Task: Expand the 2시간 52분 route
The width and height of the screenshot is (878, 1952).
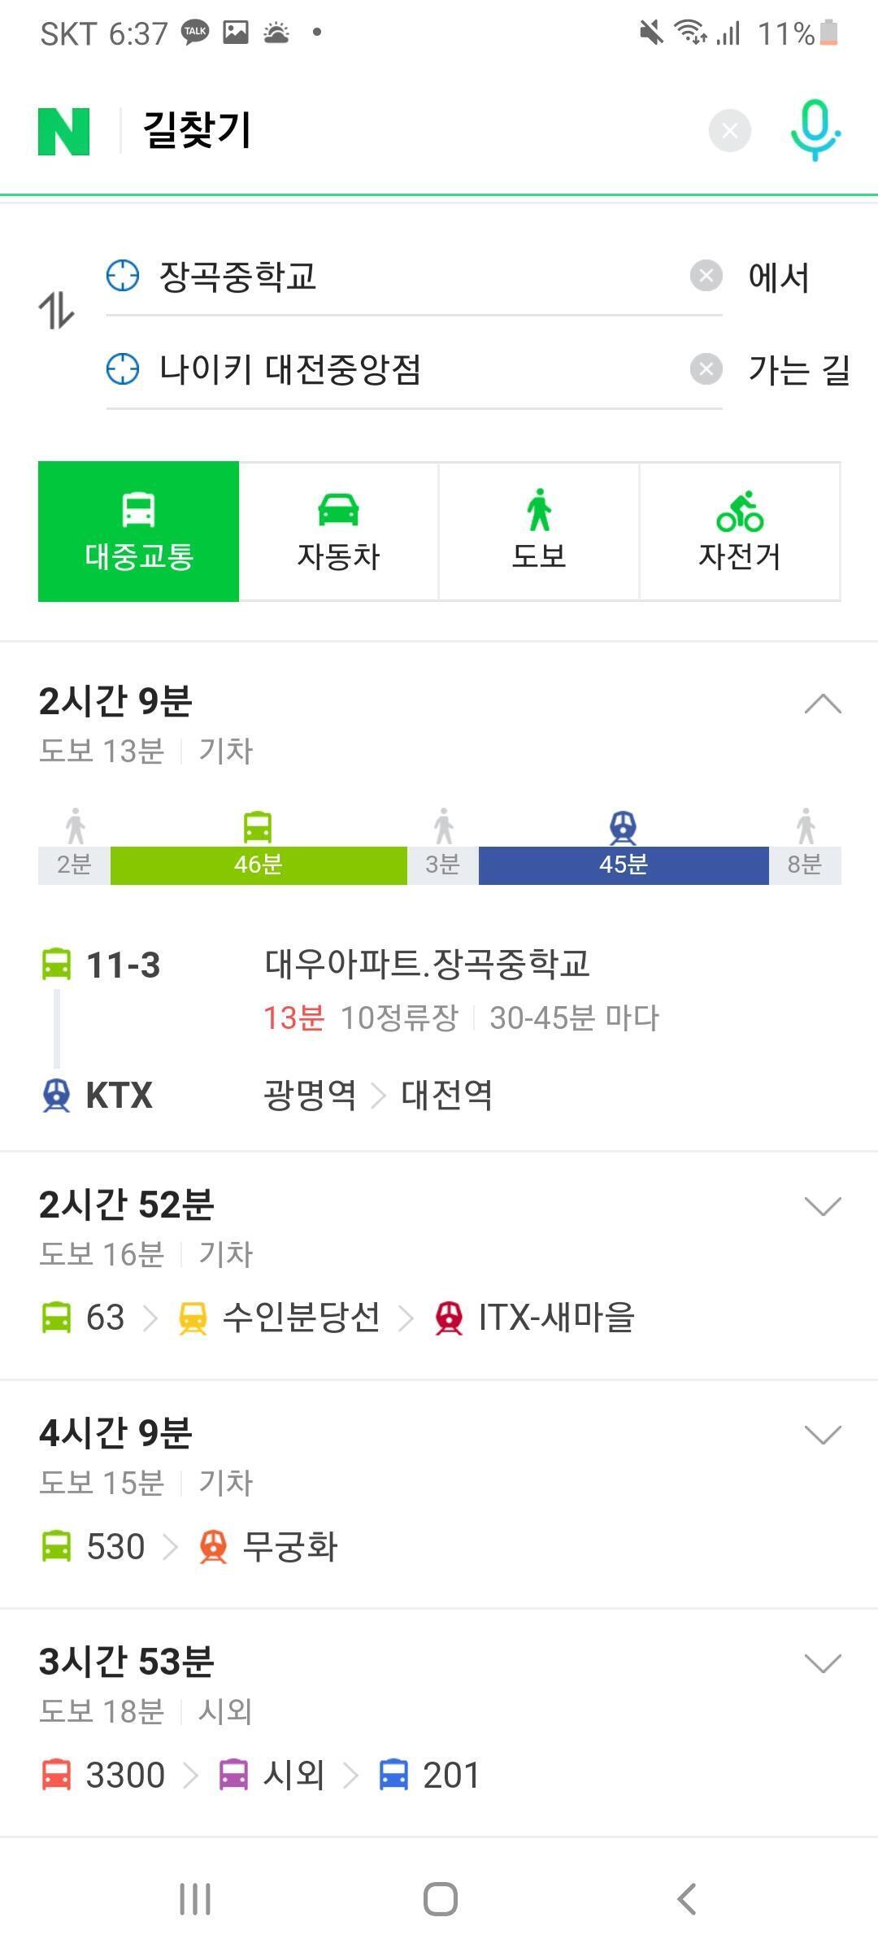Action: click(822, 1206)
